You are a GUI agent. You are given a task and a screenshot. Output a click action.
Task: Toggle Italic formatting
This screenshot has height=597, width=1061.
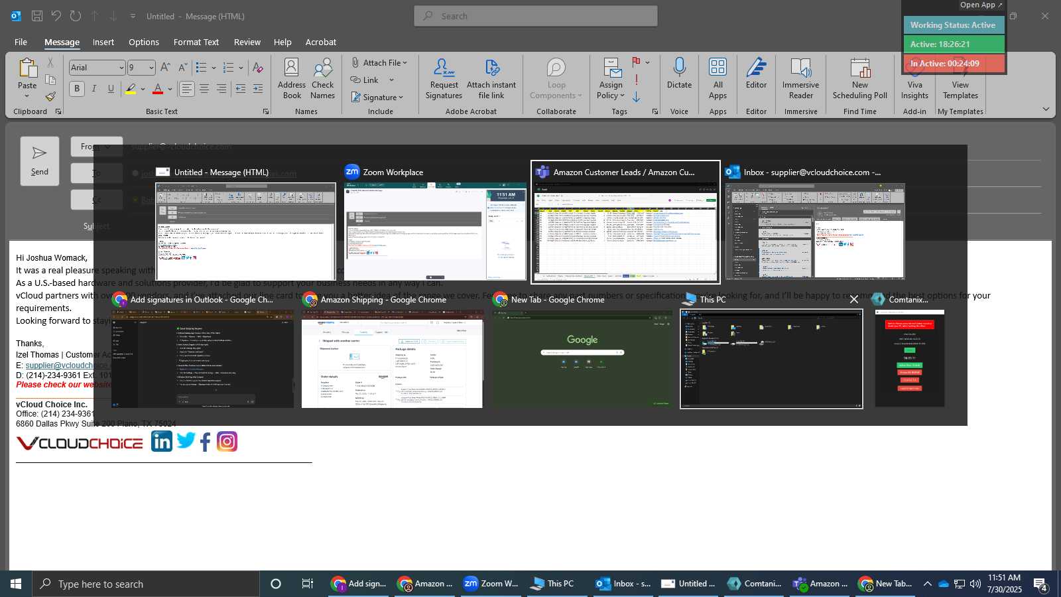(x=94, y=88)
